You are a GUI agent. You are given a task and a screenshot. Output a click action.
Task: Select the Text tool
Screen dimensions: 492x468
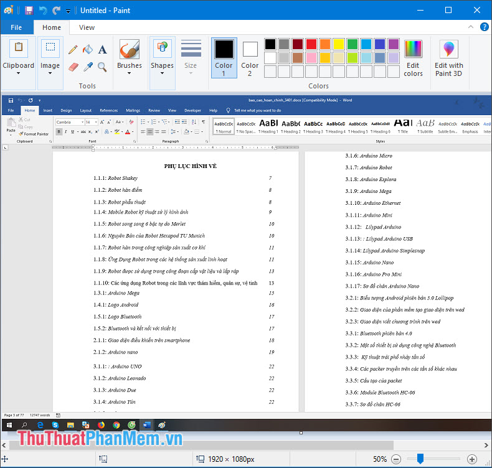[x=103, y=50]
